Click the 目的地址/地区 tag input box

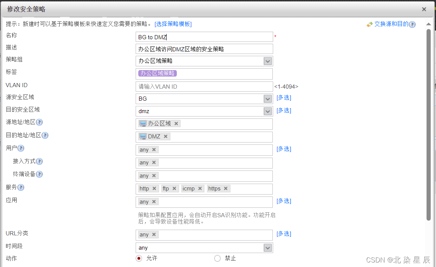204,137
